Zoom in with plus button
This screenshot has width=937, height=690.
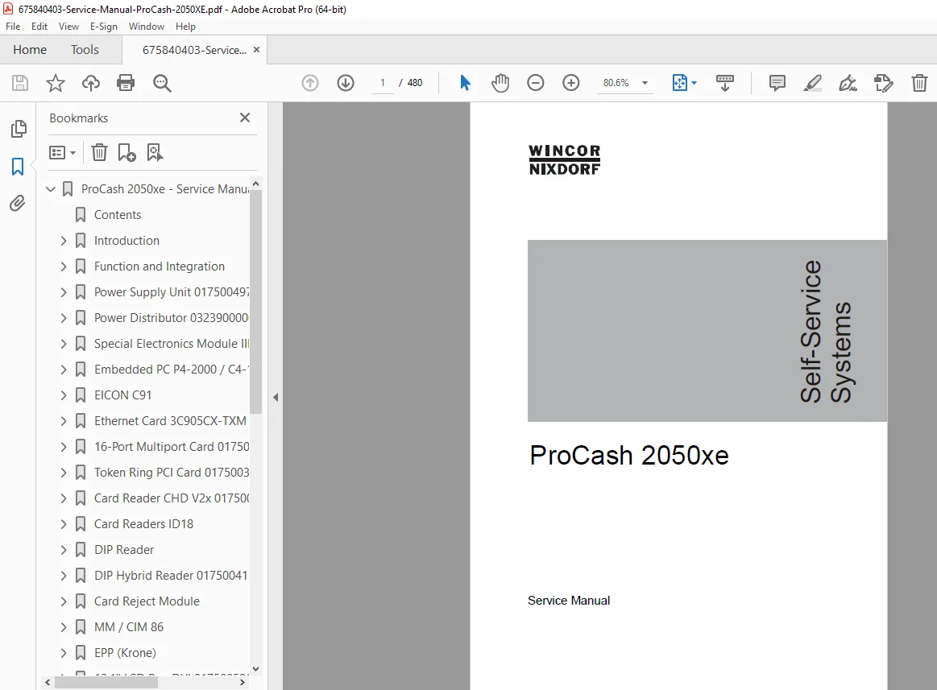point(571,82)
